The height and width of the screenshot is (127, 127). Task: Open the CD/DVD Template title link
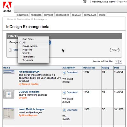pos(29,92)
